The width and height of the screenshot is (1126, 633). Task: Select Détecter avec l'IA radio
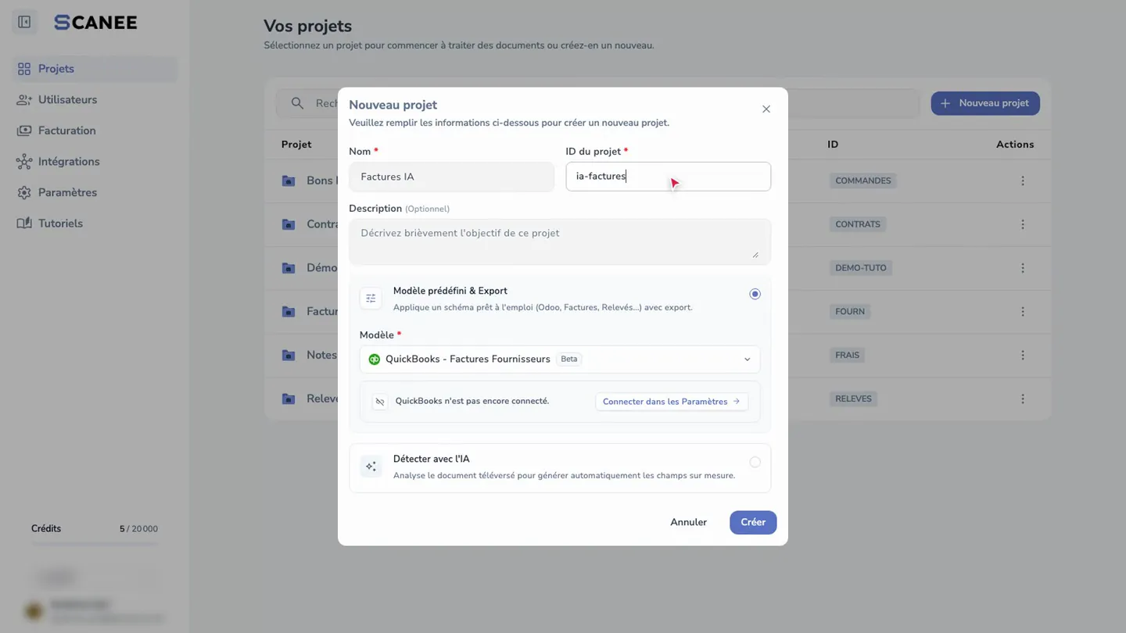click(x=755, y=462)
